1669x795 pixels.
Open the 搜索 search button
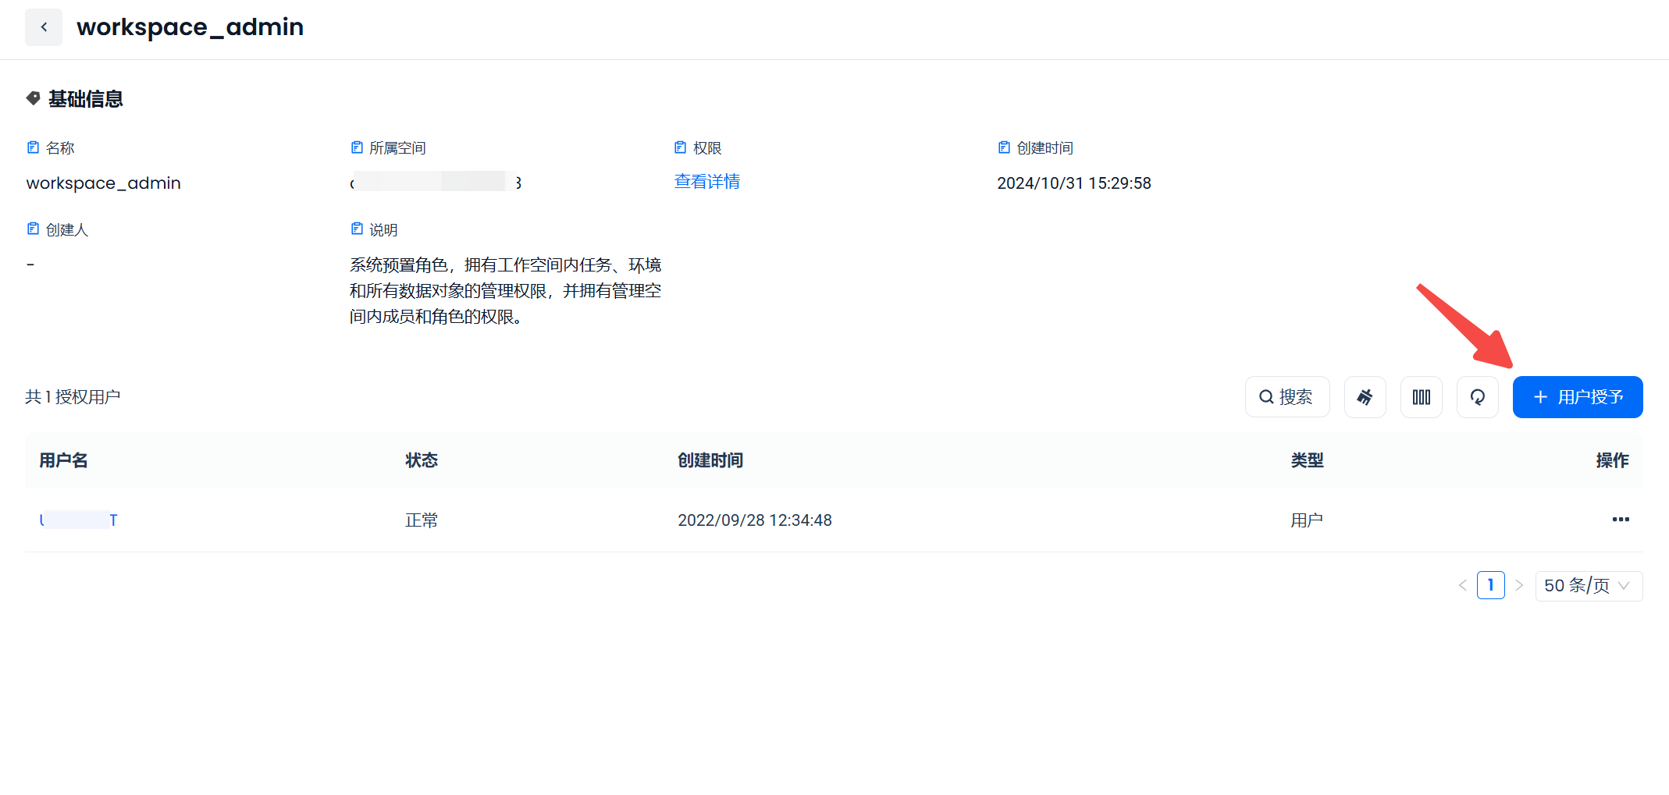pyautogui.click(x=1286, y=397)
